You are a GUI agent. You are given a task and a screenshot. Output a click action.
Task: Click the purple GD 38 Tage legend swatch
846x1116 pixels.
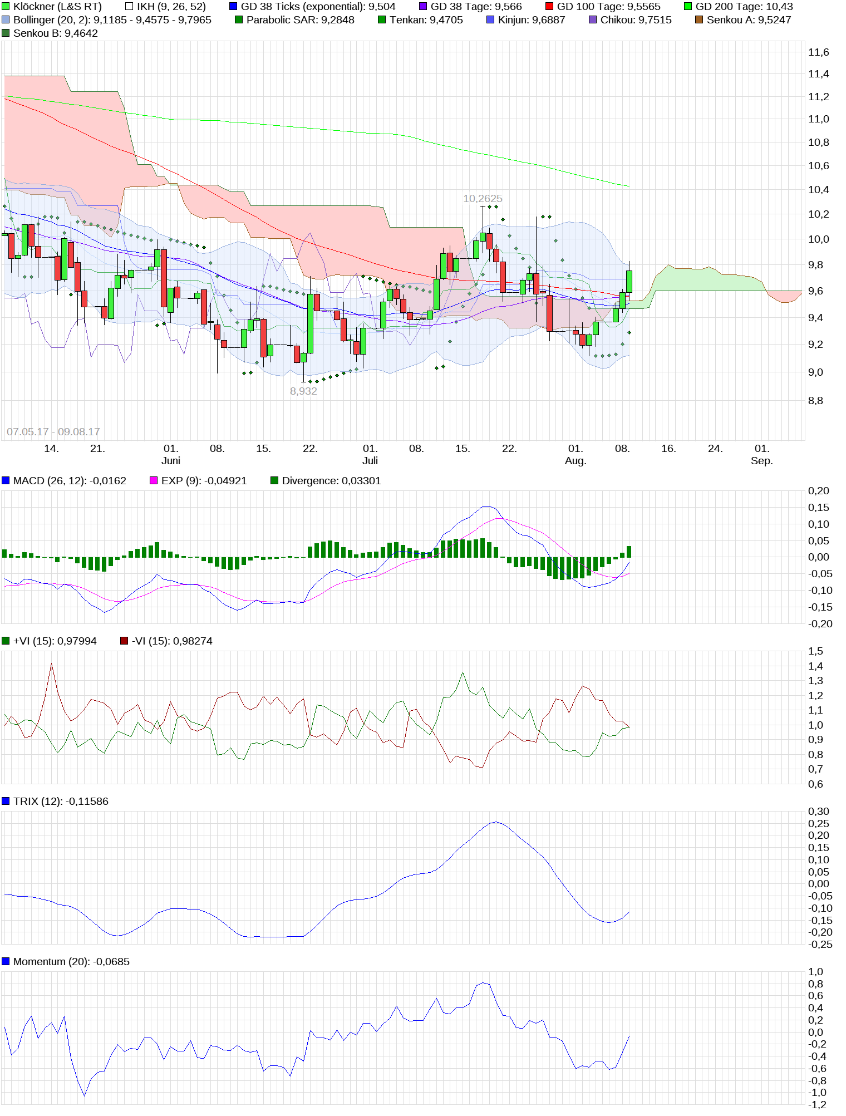click(423, 7)
